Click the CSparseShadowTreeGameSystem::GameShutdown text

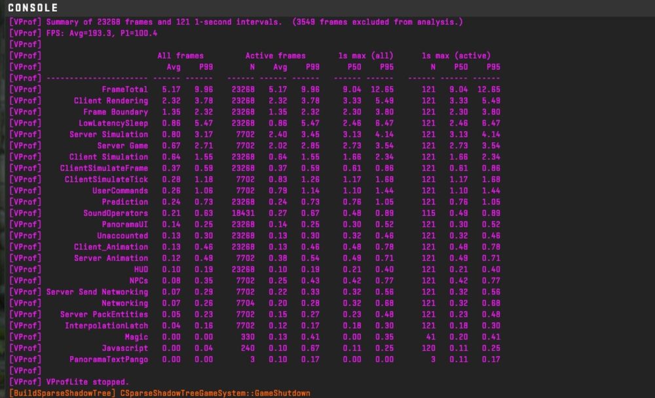pyautogui.click(x=215, y=394)
